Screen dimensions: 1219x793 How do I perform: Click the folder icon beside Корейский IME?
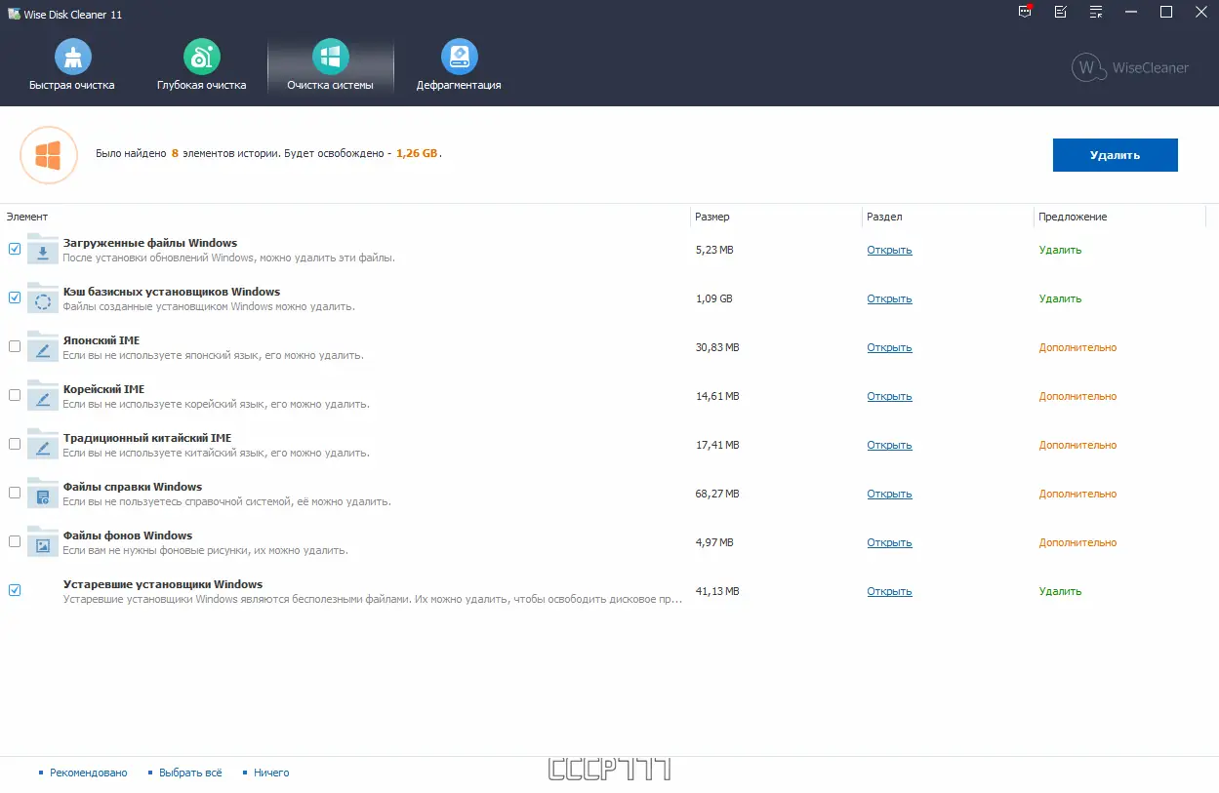(43, 395)
